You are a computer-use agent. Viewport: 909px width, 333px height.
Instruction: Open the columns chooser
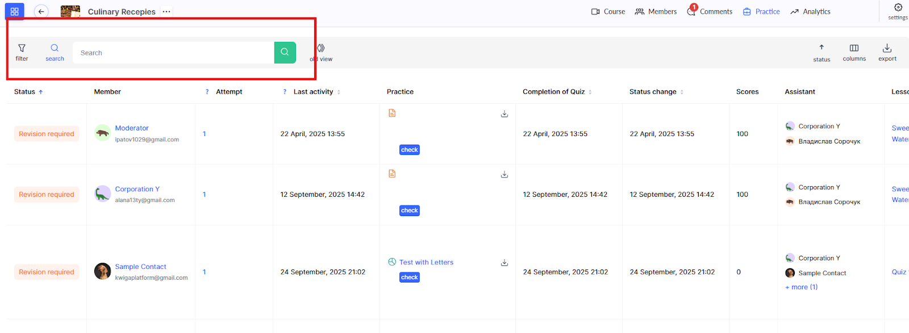click(x=854, y=53)
